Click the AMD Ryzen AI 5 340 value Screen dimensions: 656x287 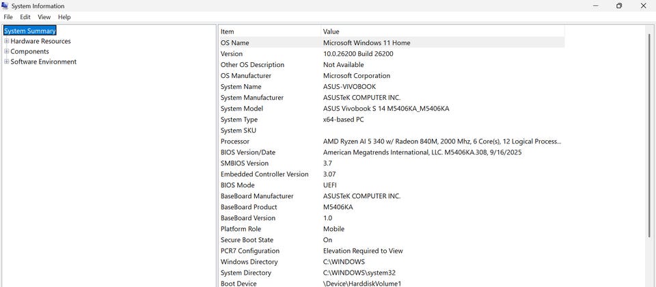442,141
